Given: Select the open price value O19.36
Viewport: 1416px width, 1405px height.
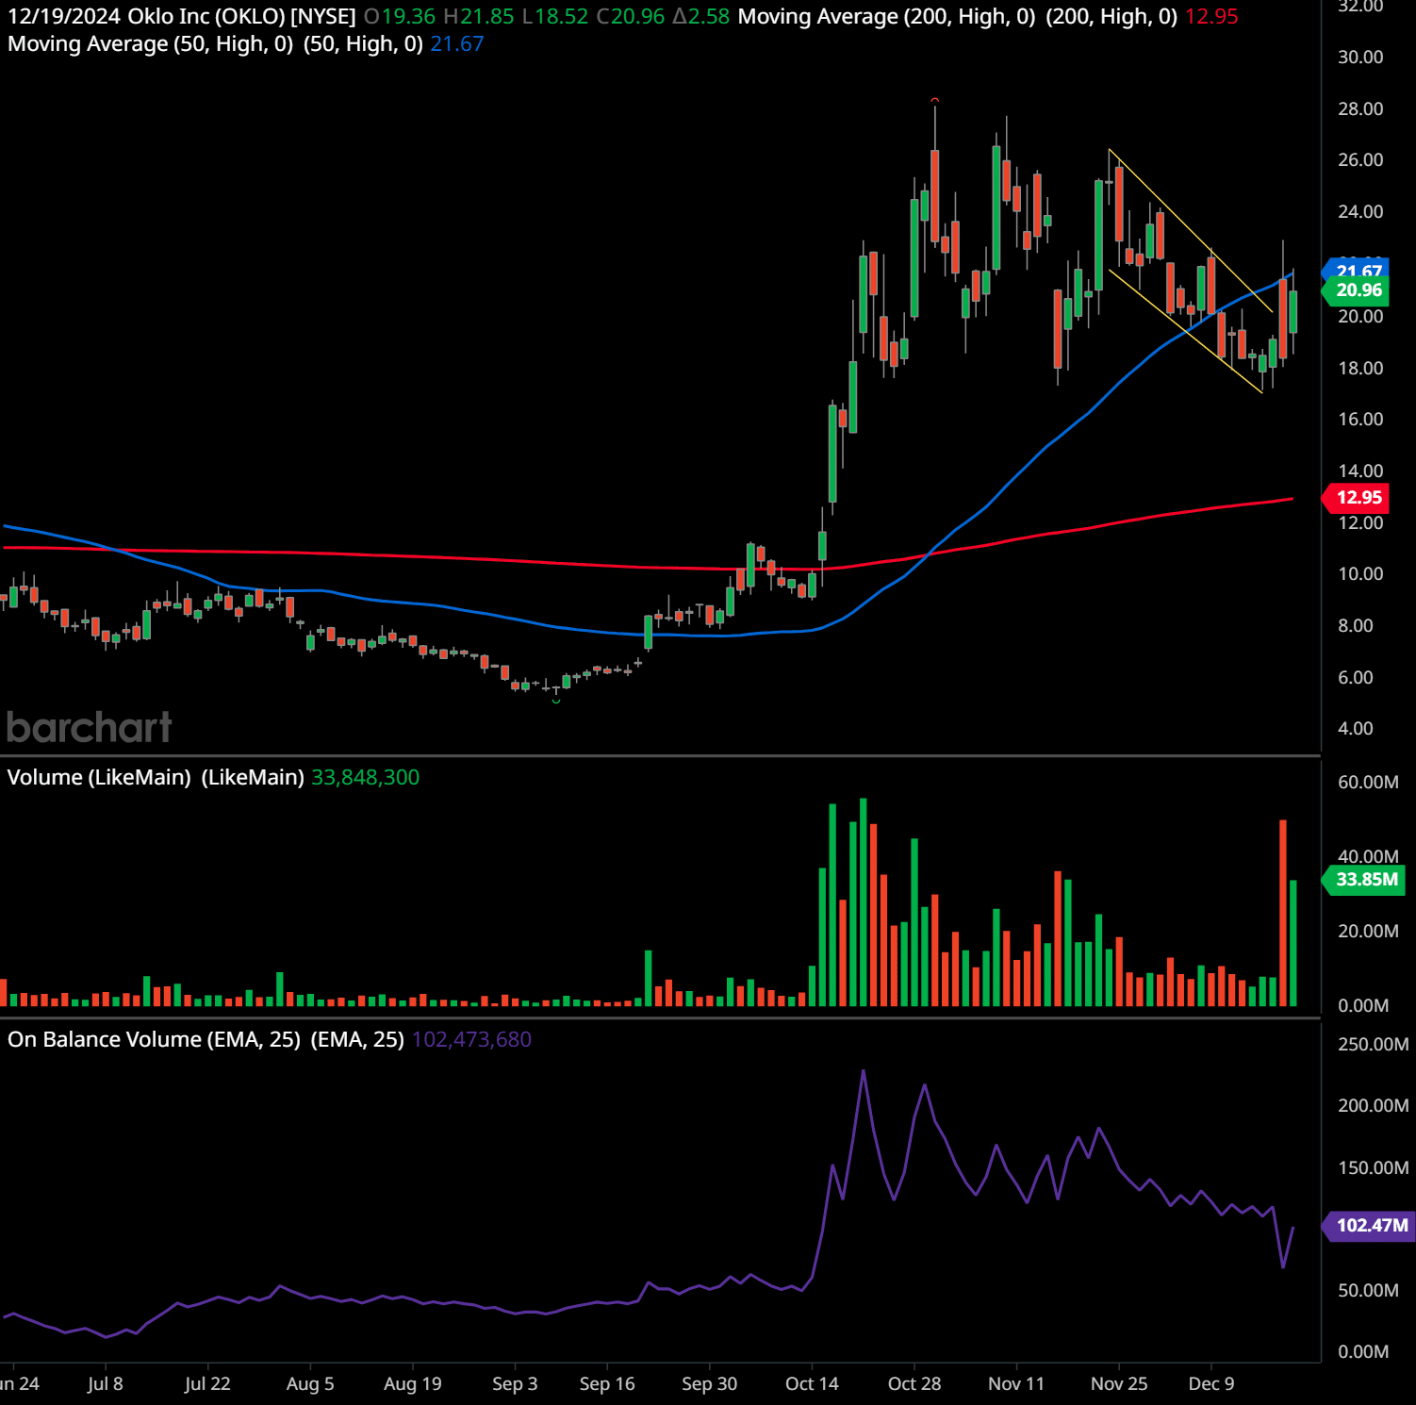Looking at the screenshot, I should [400, 17].
